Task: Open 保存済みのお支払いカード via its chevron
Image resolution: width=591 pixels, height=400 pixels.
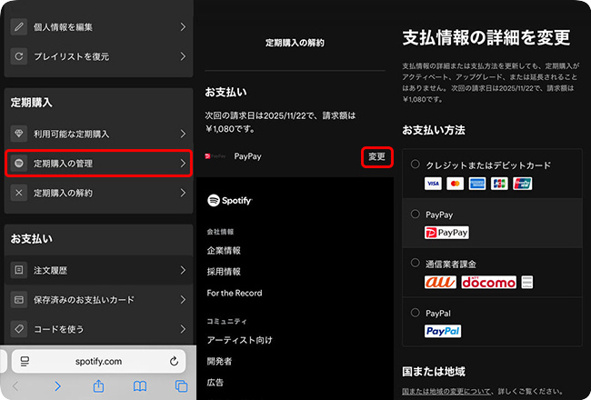Action: pos(183,299)
